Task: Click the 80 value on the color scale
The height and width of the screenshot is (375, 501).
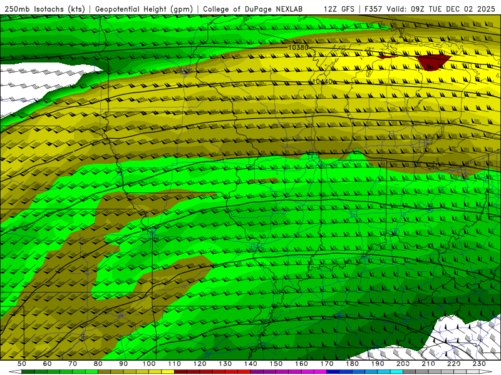Action: [98, 364]
